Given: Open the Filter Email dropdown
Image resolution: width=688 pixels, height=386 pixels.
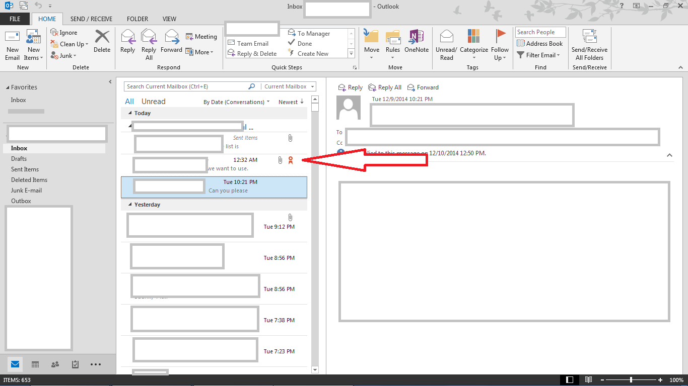Looking at the screenshot, I should 538,55.
